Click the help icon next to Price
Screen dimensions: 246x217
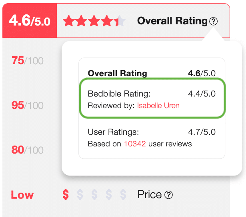169,195
